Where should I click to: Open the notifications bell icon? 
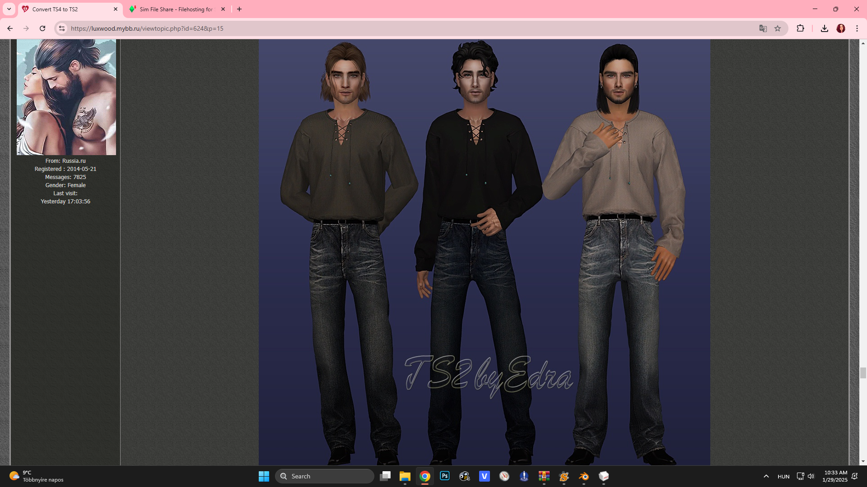[x=855, y=476]
